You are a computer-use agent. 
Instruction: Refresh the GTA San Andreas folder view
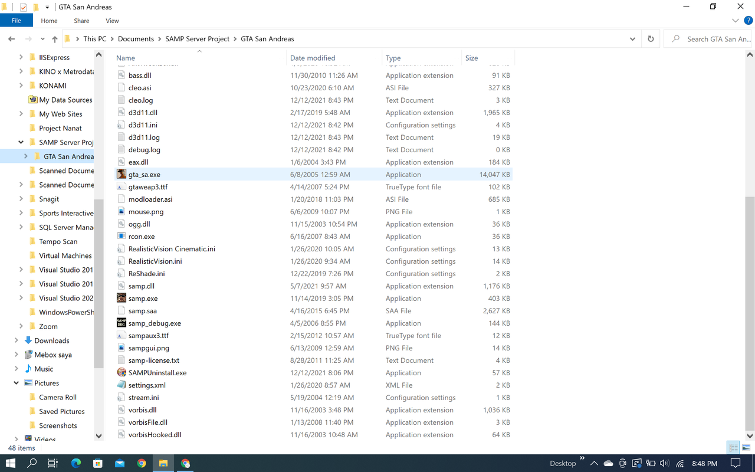coord(651,39)
